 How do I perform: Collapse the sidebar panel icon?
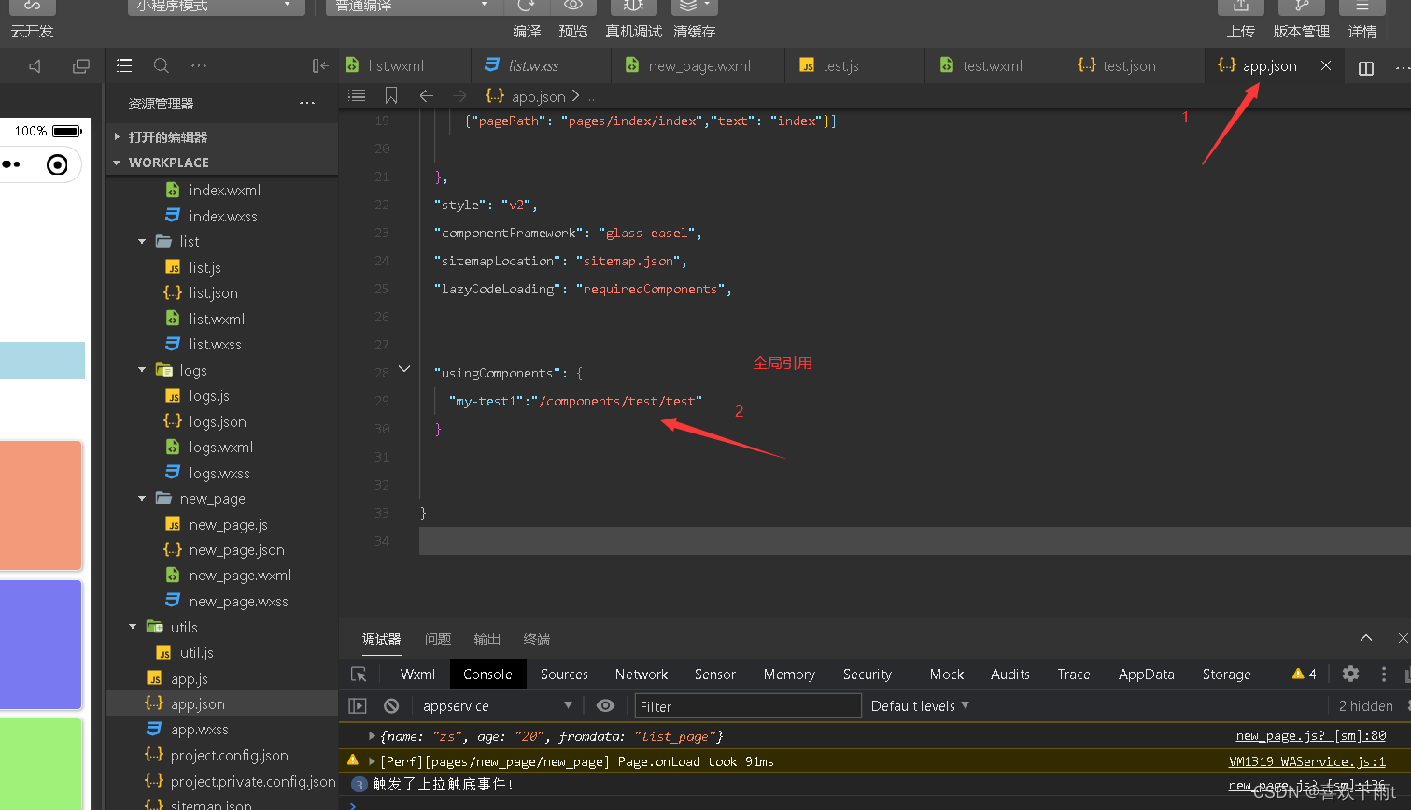(320, 65)
